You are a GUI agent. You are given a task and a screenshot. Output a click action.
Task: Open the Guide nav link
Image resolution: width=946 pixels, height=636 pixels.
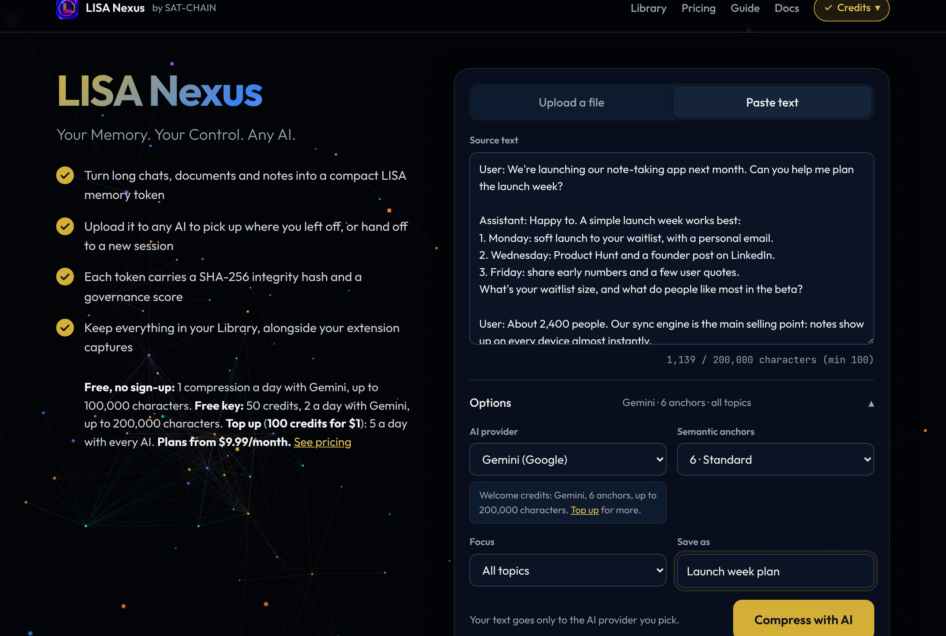[x=745, y=8]
